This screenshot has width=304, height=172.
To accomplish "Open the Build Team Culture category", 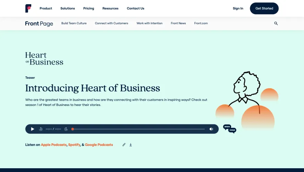I will click(74, 23).
